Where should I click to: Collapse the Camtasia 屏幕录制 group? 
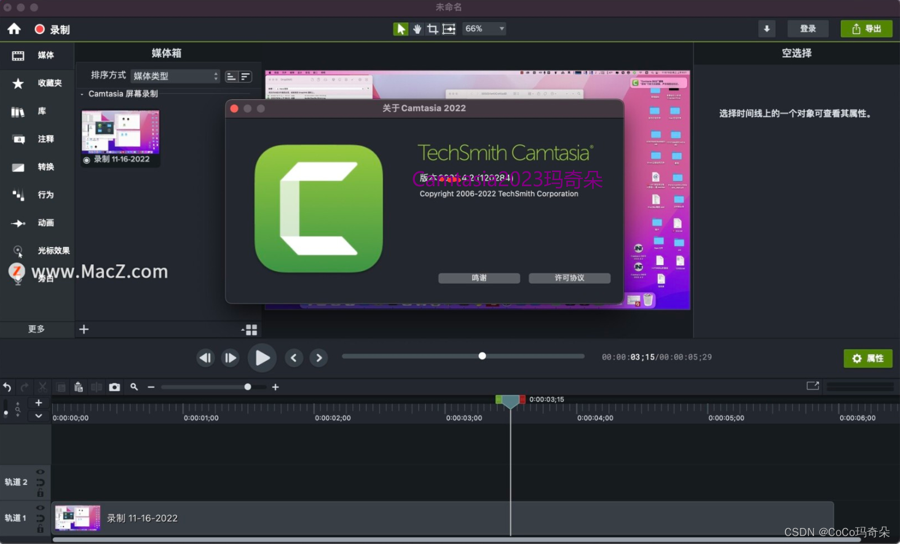(x=82, y=94)
